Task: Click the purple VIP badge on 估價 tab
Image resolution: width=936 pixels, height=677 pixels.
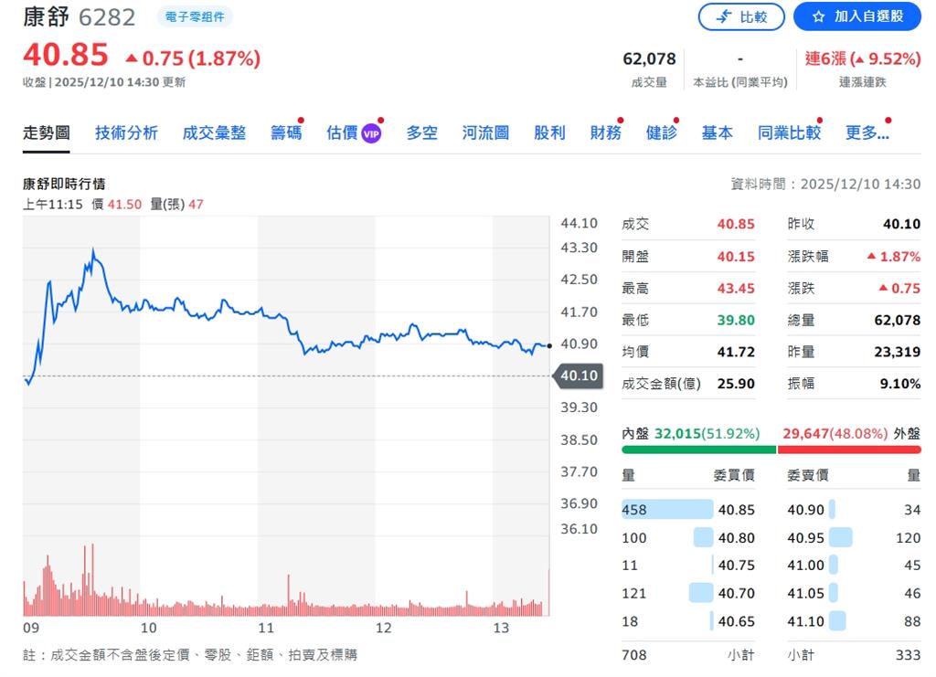Action: click(369, 132)
